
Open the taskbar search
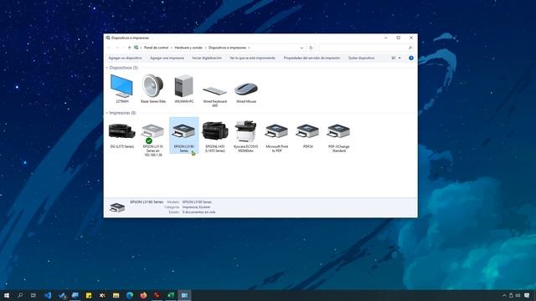click(x=20, y=295)
